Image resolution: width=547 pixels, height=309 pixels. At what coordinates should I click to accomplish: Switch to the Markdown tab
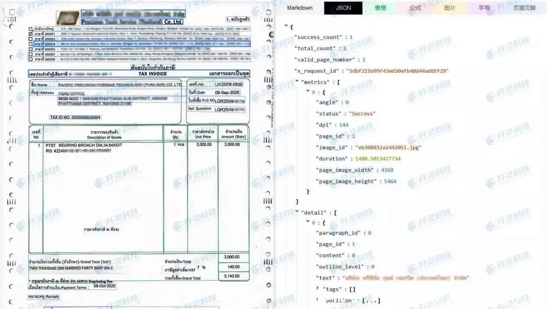(300, 8)
